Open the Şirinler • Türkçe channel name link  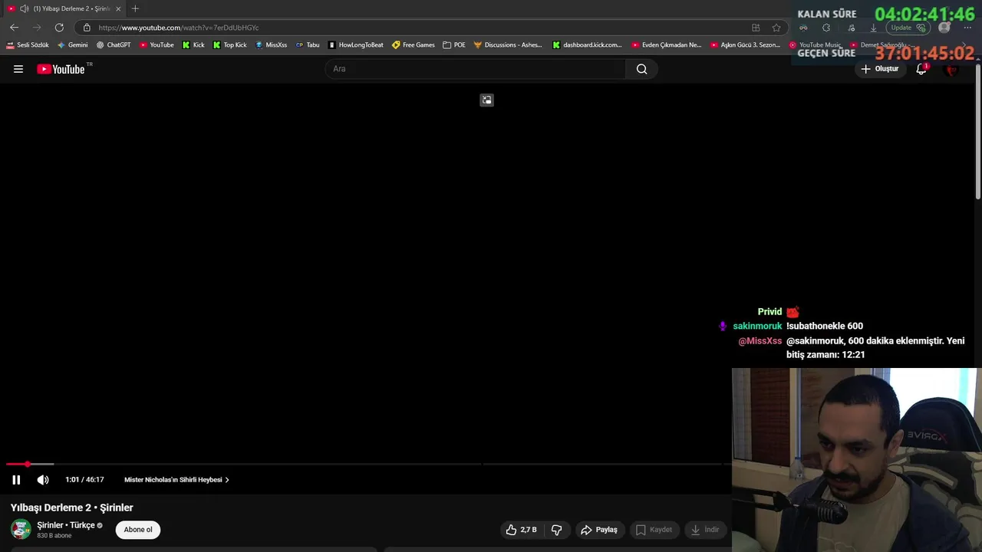(x=66, y=525)
